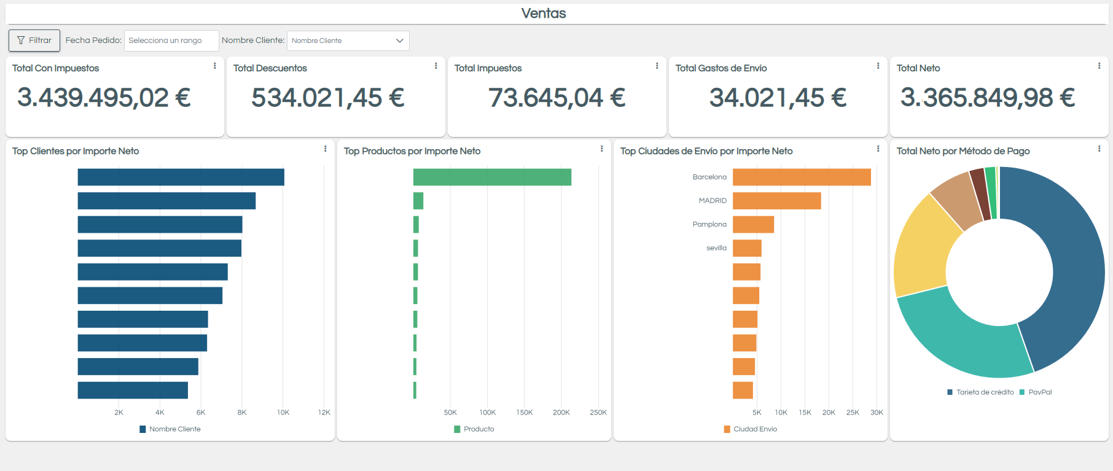1113x471 pixels.
Task: Open options menu of Total Con Impuestos card
Action: pyautogui.click(x=214, y=66)
